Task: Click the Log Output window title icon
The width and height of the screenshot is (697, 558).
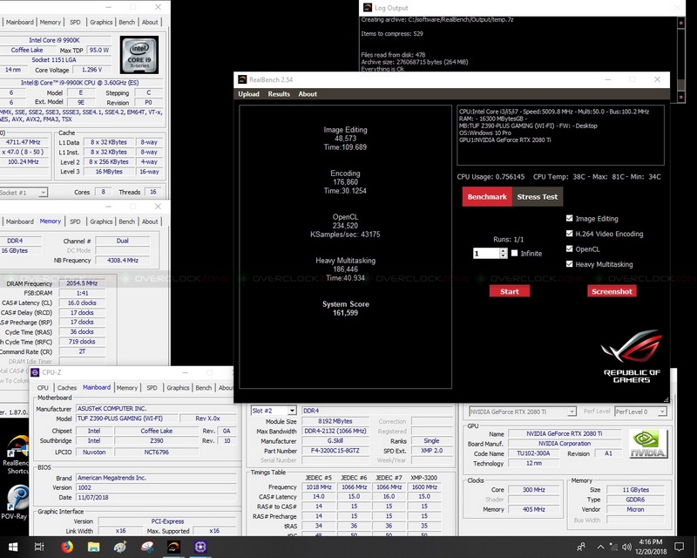Action: (x=368, y=8)
